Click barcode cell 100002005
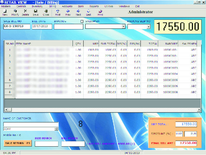 coord(168,80)
